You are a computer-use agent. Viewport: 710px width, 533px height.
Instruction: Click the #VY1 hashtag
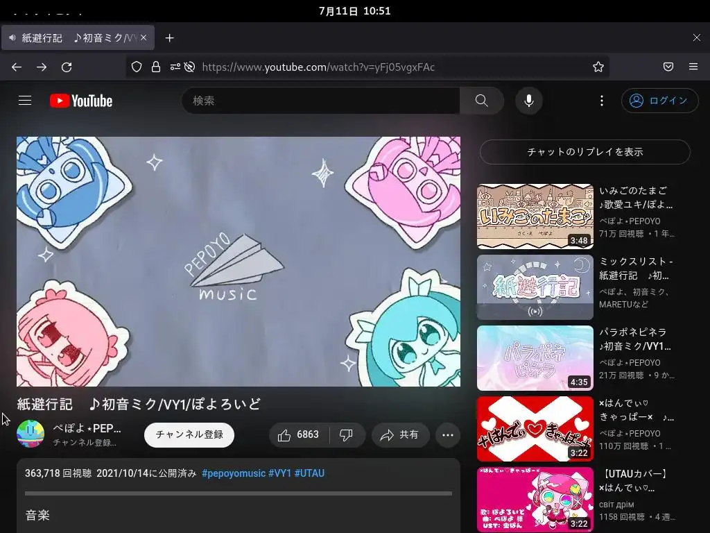(x=280, y=473)
